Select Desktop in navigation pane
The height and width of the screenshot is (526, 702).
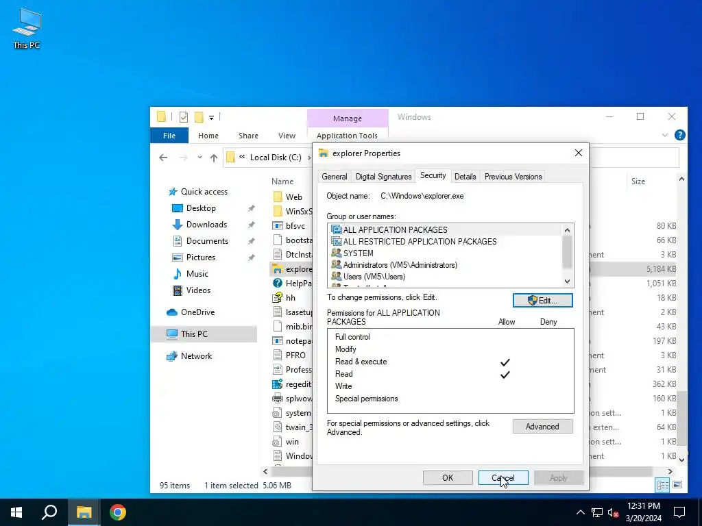201,208
